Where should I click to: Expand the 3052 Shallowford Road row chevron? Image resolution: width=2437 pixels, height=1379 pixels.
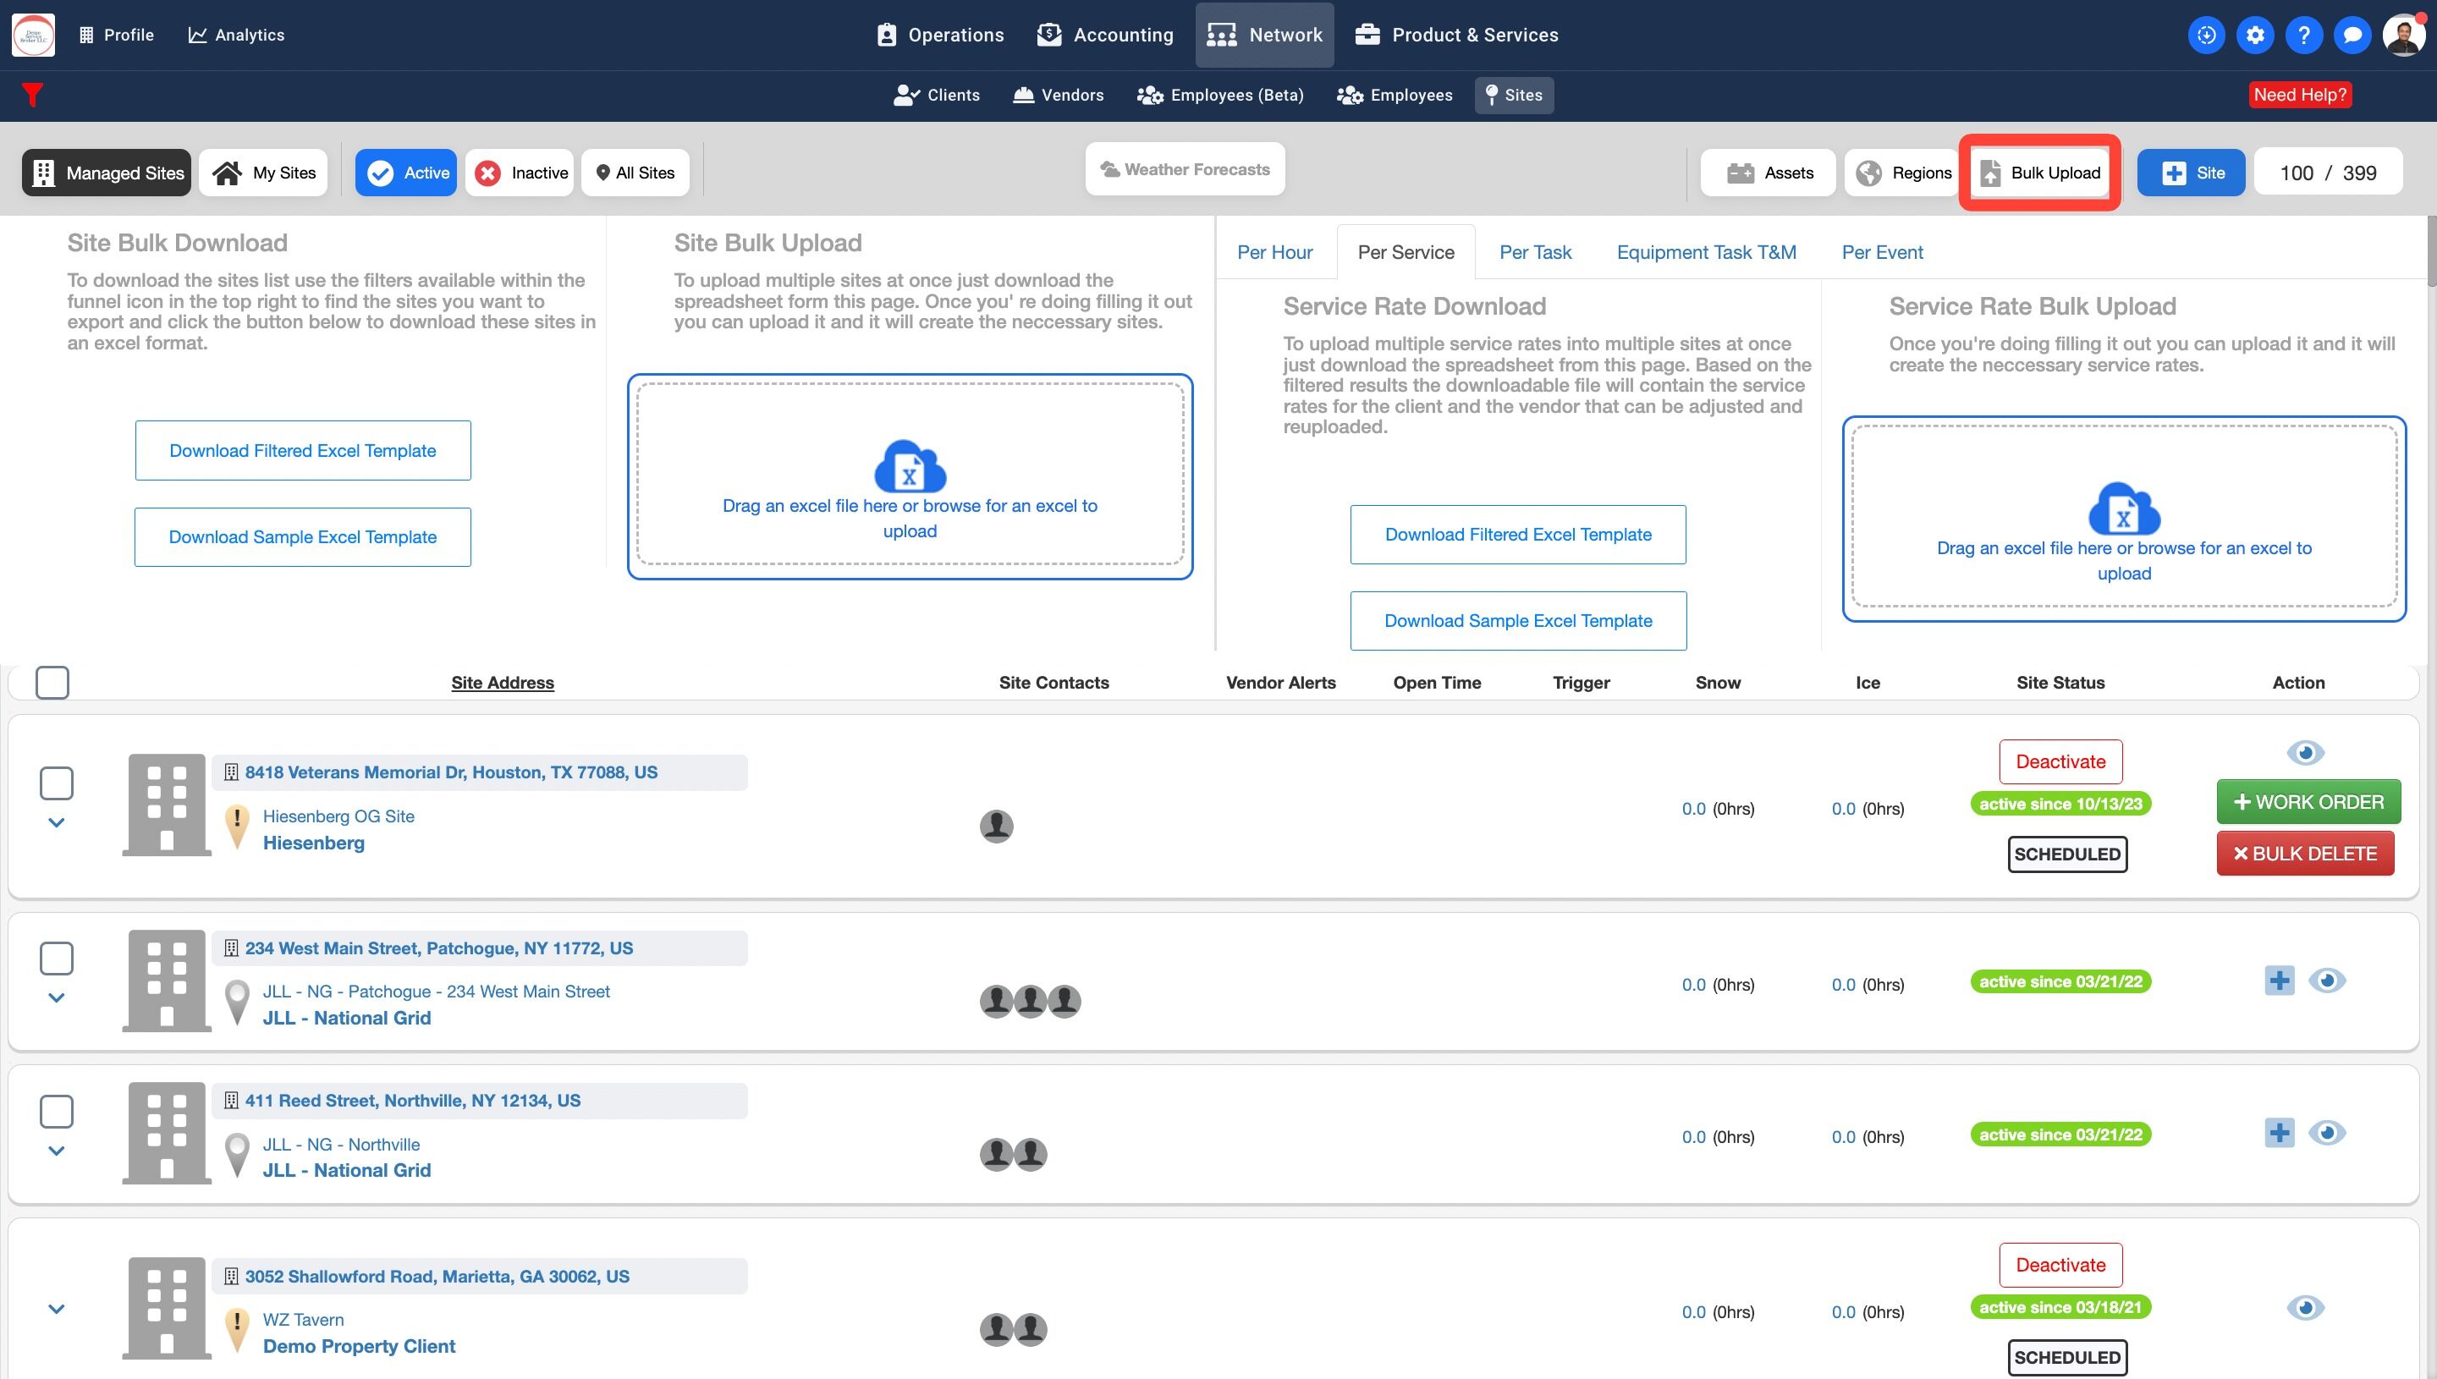point(57,1310)
